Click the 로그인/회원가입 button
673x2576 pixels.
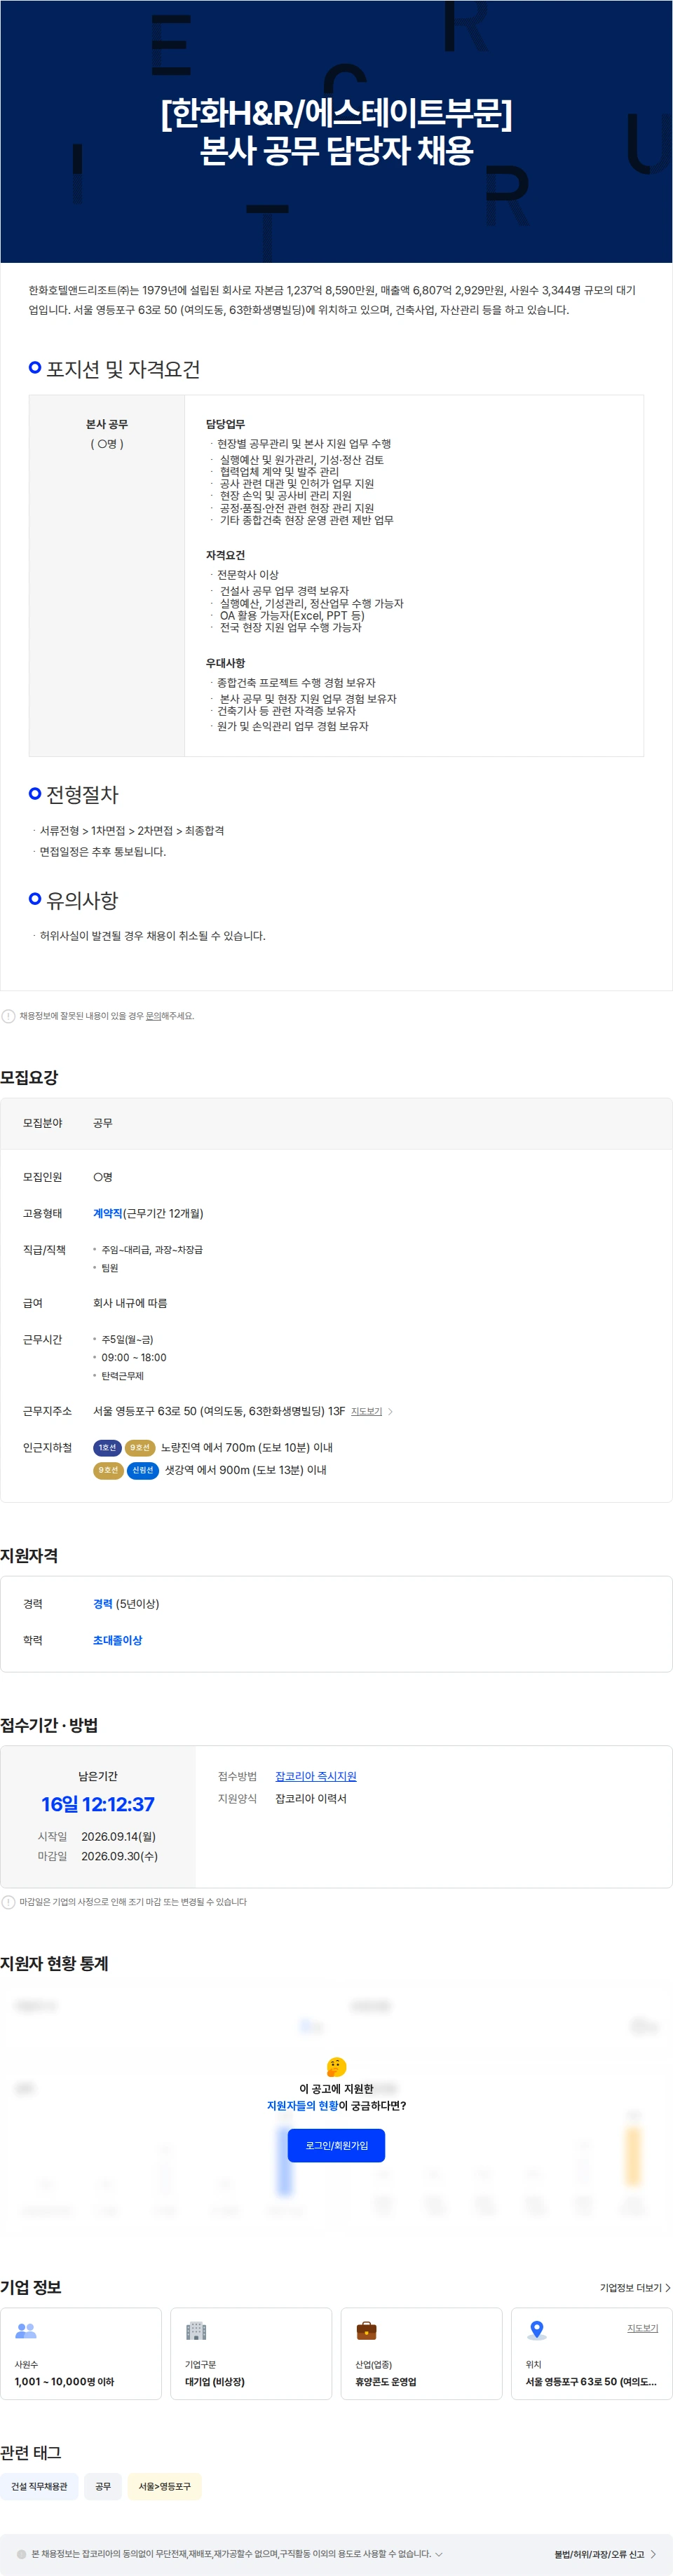point(336,2145)
